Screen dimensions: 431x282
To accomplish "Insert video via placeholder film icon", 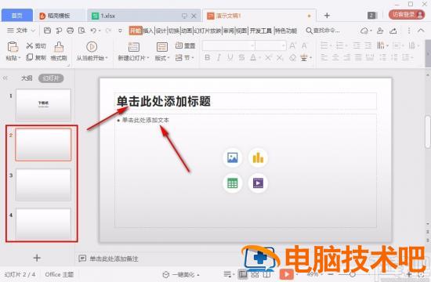I will (258, 183).
